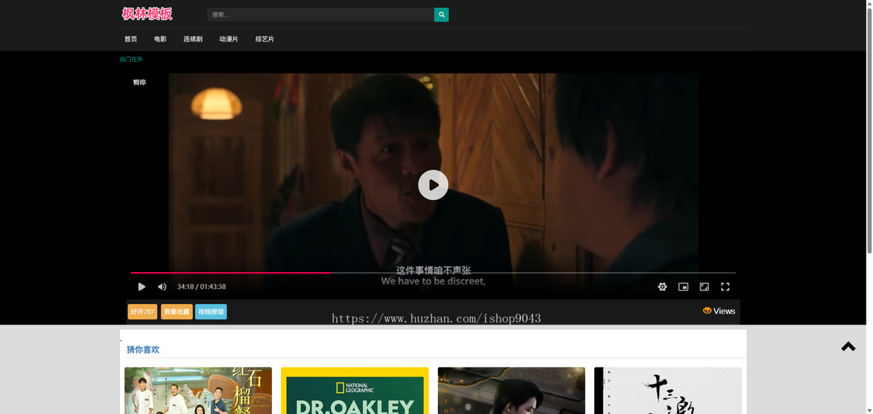Click the 猜你喜欢 section heading
This screenshot has width=873, height=414.
pos(143,350)
